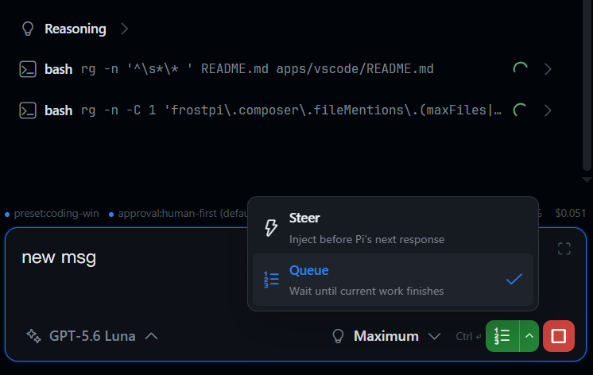Select the Queue send mode option
593x375 pixels.
(x=393, y=280)
